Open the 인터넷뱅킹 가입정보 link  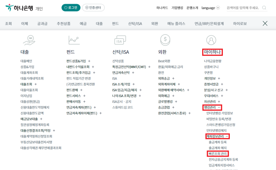tap(219, 113)
